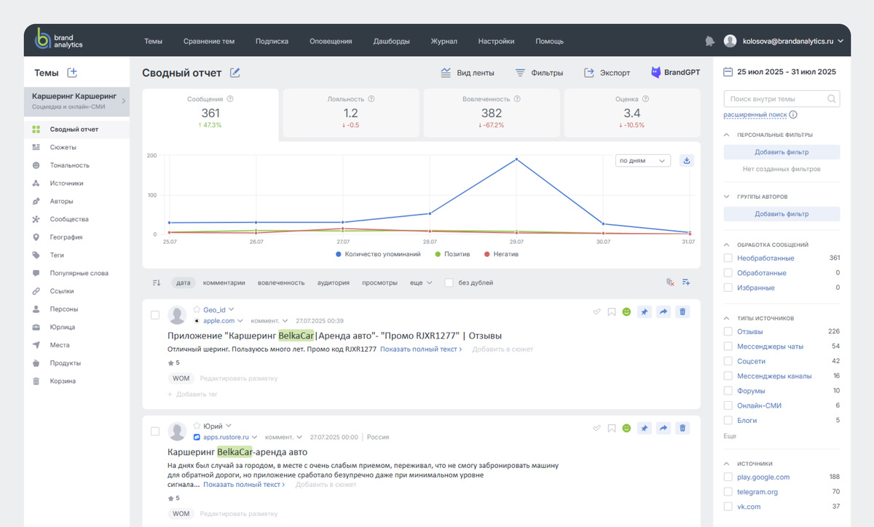Check the Обработанные filter
Screen dimensions: 874x527
click(728, 273)
